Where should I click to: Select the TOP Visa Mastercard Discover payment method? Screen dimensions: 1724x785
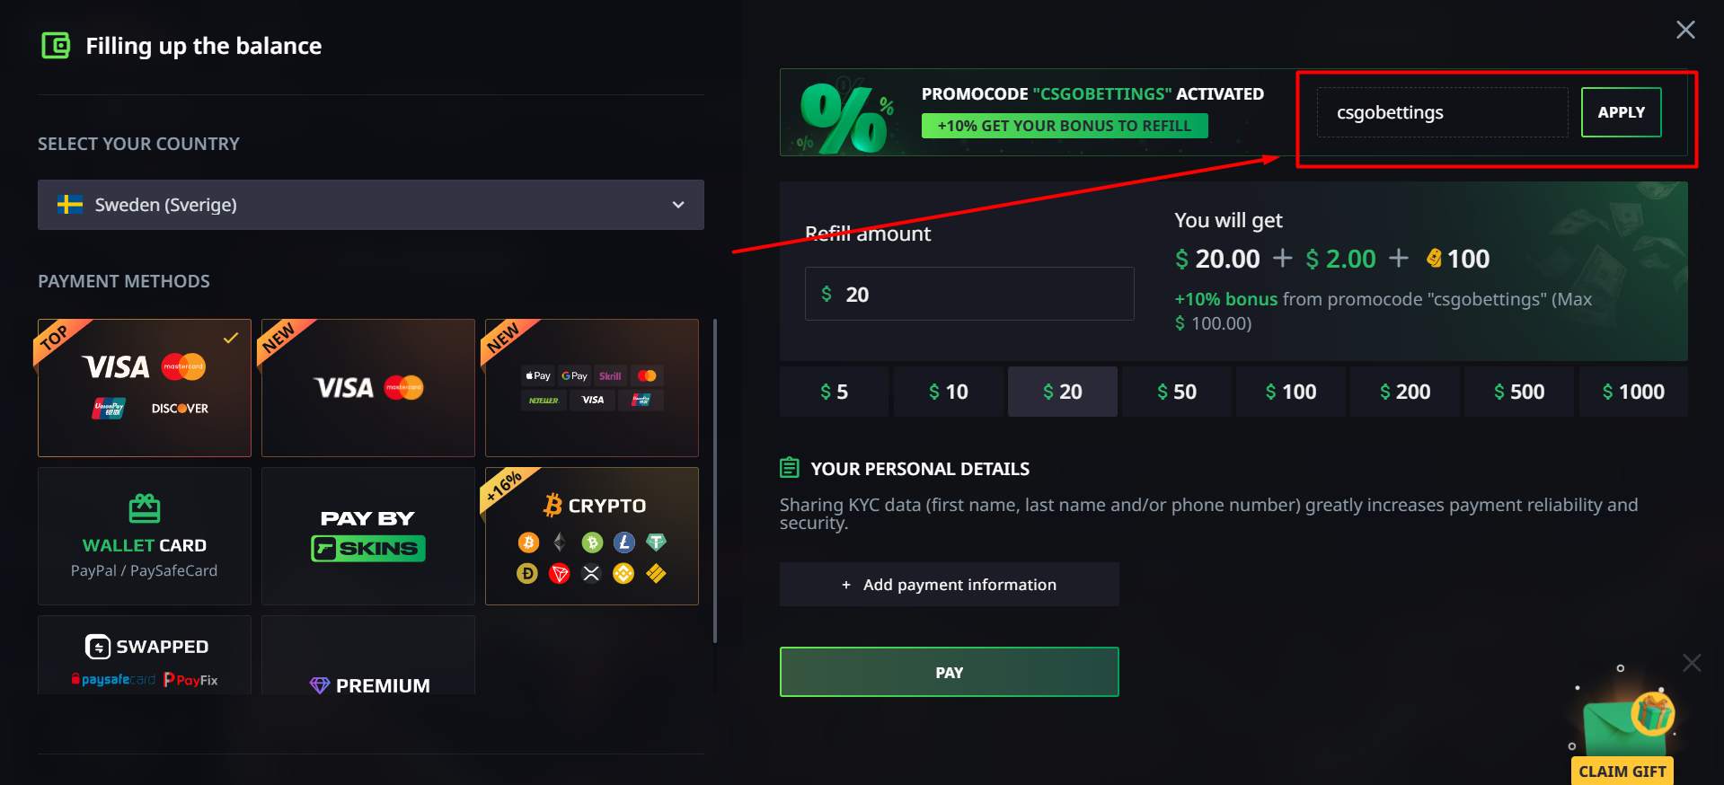point(145,387)
